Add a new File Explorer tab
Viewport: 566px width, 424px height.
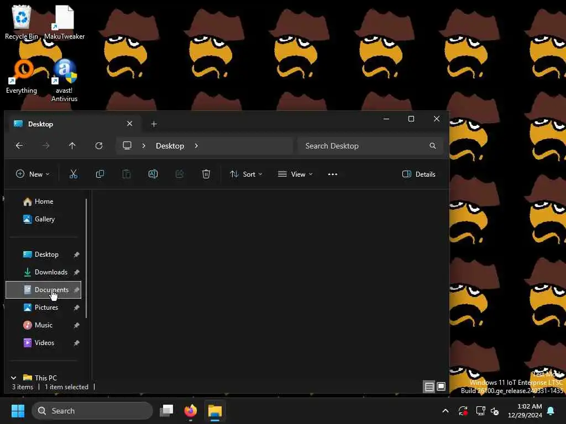154,124
